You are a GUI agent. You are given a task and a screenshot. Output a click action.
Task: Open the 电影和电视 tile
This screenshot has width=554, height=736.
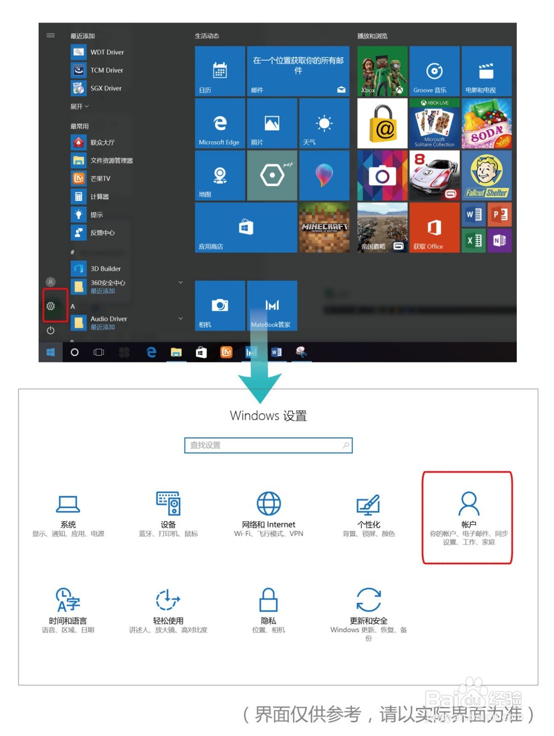click(486, 71)
